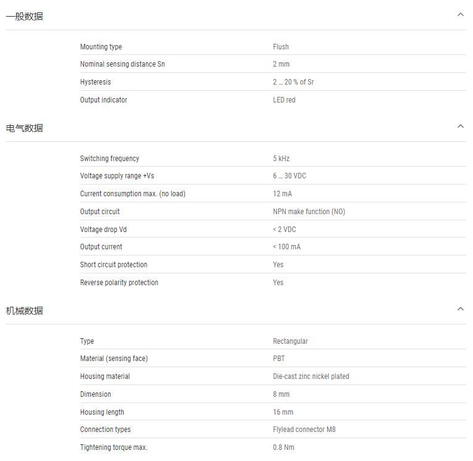This screenshot has height=461, width=473.
Task: Select the NPN make function (NO) value
Action: pyautogui.click(x=309, y=212)
